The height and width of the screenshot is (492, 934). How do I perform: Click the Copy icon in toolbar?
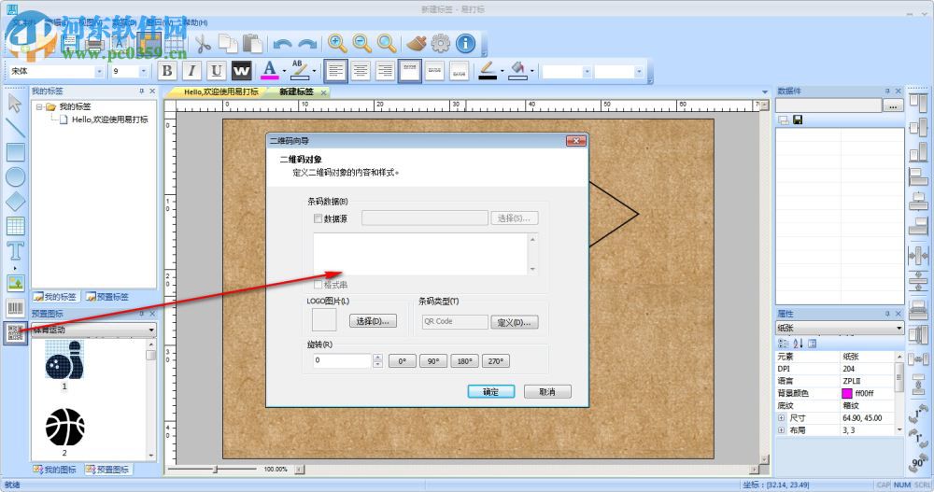point(228,44)
